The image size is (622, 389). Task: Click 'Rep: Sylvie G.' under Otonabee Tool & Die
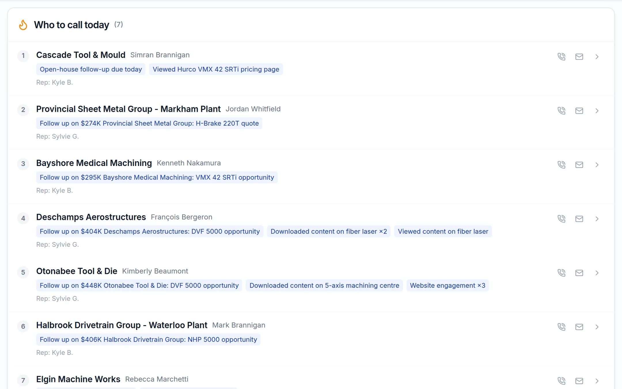coord(58,299)
